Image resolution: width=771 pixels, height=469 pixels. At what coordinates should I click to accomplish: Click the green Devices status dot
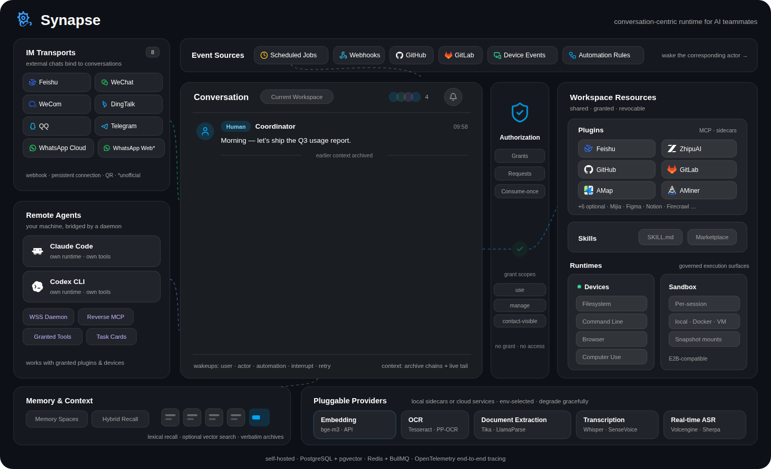(579, 287)
